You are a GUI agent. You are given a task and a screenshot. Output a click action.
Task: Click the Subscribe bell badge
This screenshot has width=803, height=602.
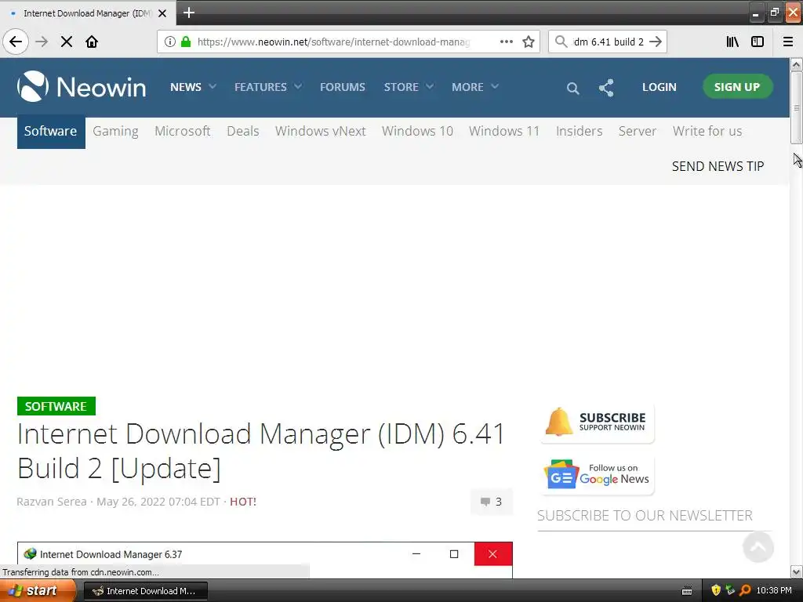tap(597, 422)
